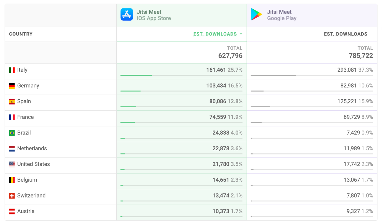Viewport: 382px width, 224px height.
Task: Click the France flag icon
Action: [x=12, y=117]
